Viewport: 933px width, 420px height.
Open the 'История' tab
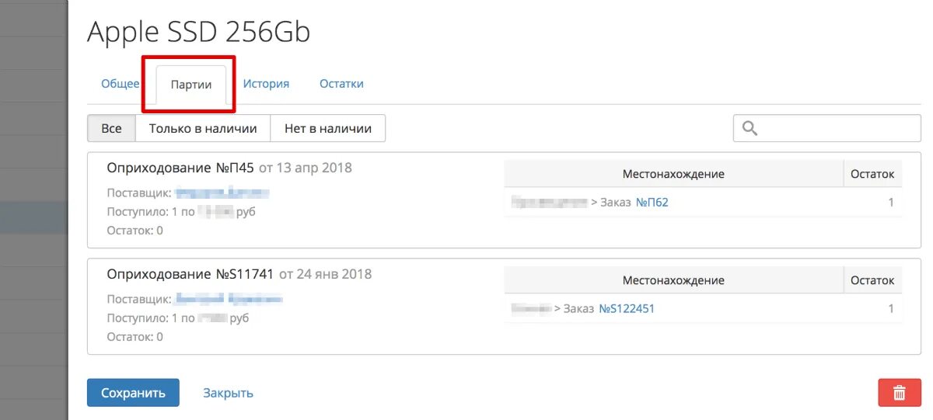pyautogui.click(x=266, y=84)
